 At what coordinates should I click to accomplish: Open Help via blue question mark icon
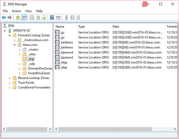point(52,18)
